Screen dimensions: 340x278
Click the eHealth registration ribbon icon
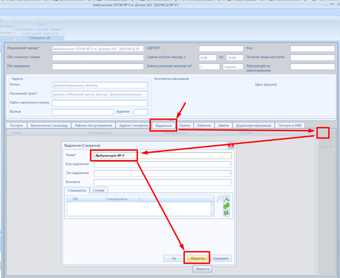tap(40, 23)
